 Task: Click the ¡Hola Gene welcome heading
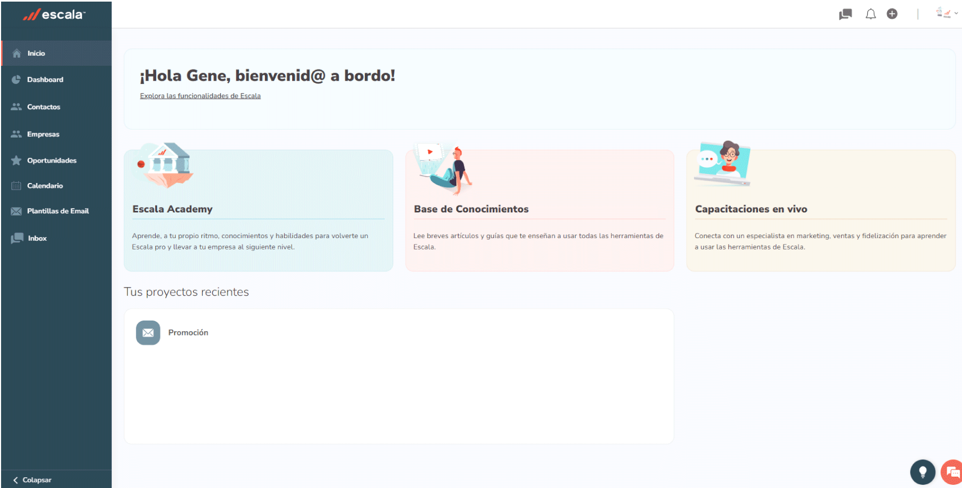click(x=268, y=75)
